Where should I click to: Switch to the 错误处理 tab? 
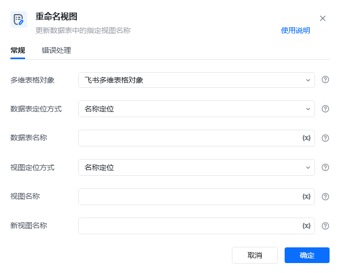(56, 50)
